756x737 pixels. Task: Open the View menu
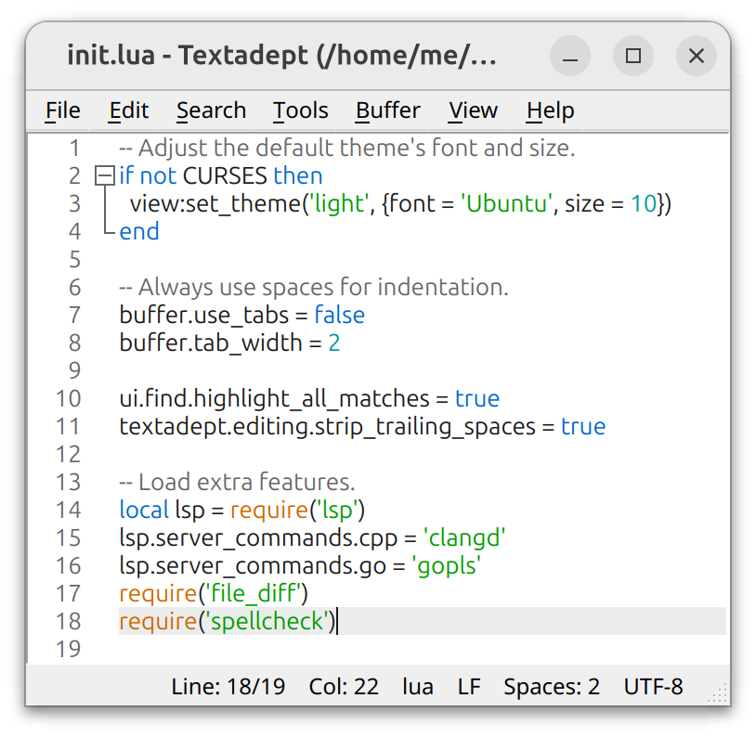coord(473,110)
